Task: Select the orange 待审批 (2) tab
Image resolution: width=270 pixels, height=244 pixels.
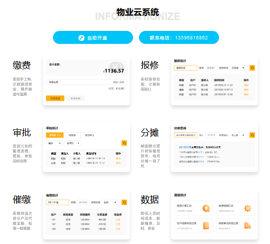Action: [55, 135]
